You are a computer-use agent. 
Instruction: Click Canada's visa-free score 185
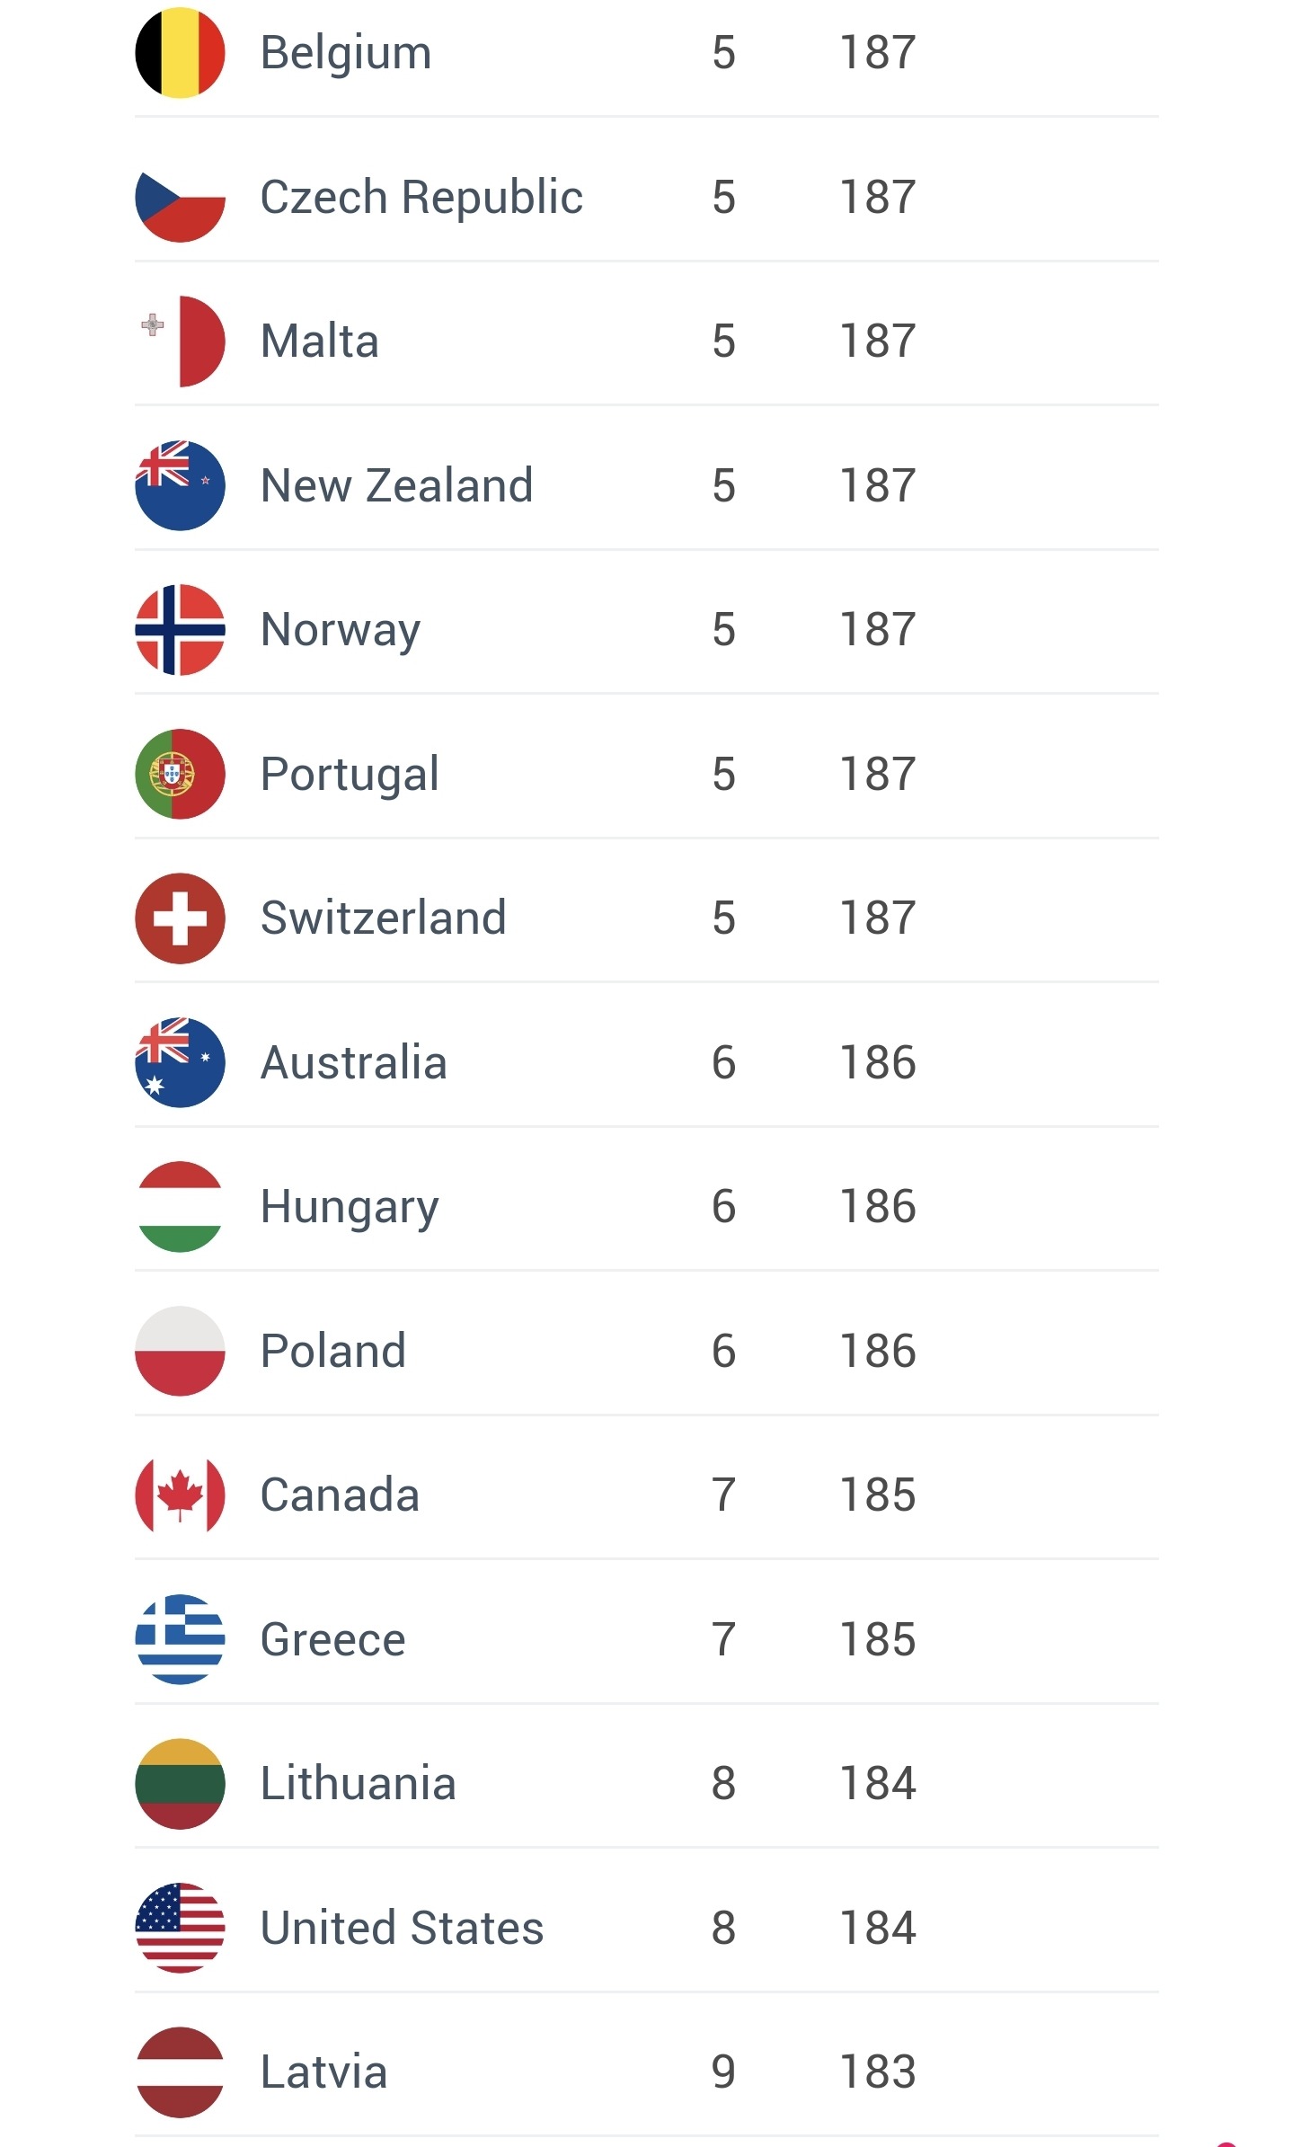877,1495
